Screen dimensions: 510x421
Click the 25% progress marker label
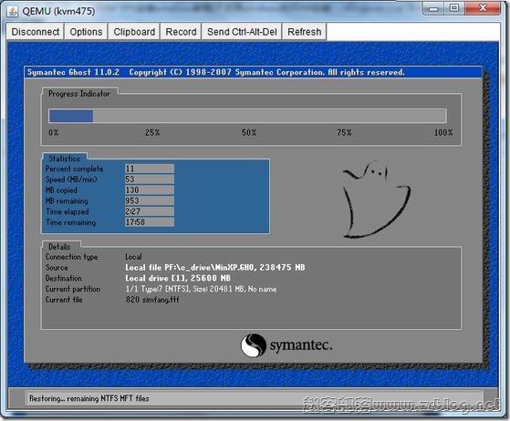click(152, 132)
